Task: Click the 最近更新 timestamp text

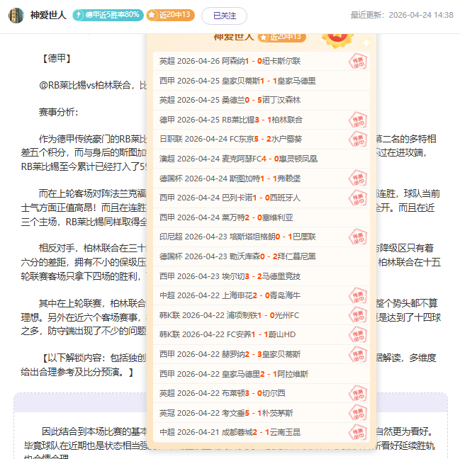Action: tap(402, 15)
